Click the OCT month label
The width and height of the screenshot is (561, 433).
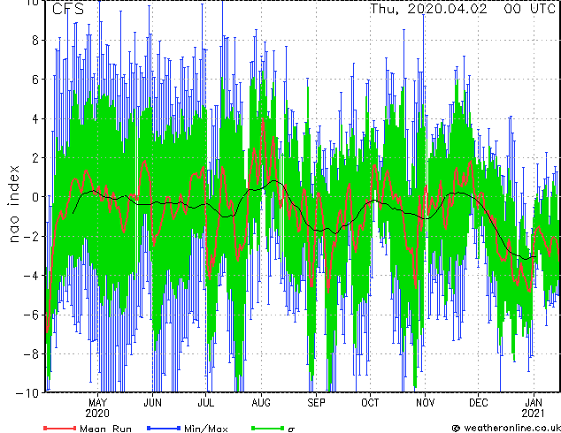[370, 403]
